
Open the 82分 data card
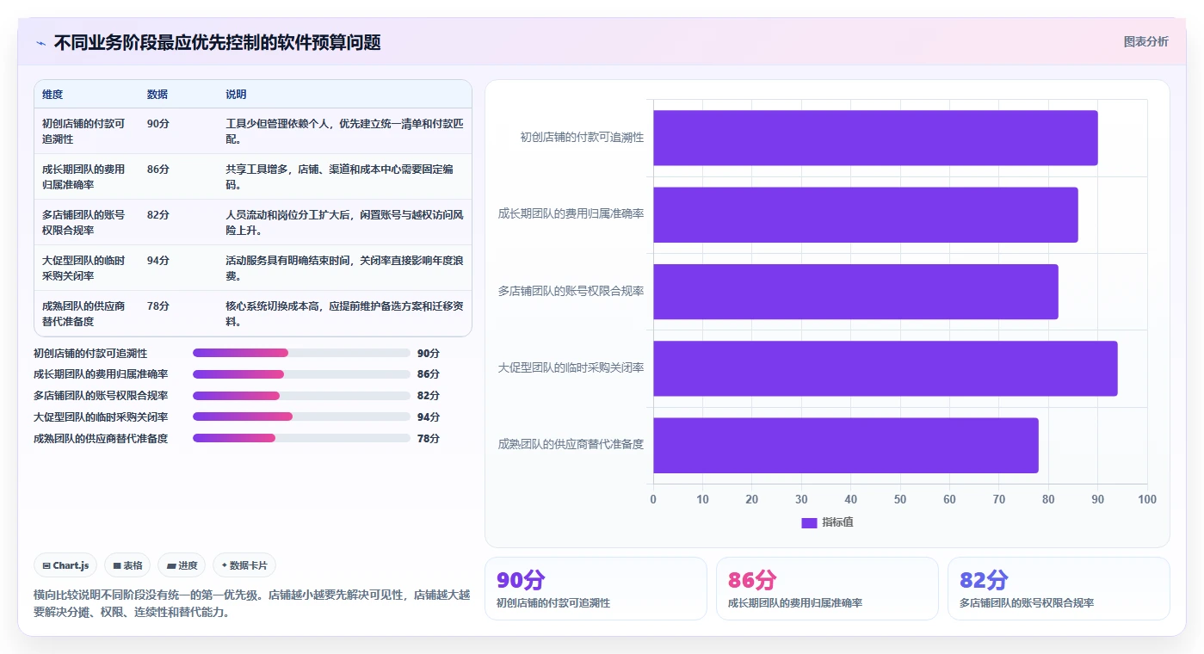1059,589
